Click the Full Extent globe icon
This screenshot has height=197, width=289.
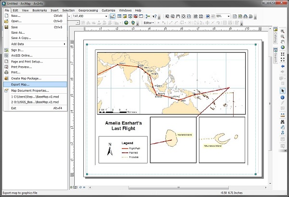pos(283,47)
